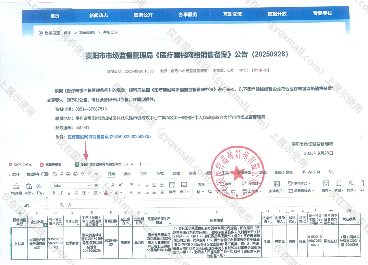Click the location pin icon in breadcrumb
The height and width of the screenshot is (265, 368).
pyautogui.click(x=41, y=33)
